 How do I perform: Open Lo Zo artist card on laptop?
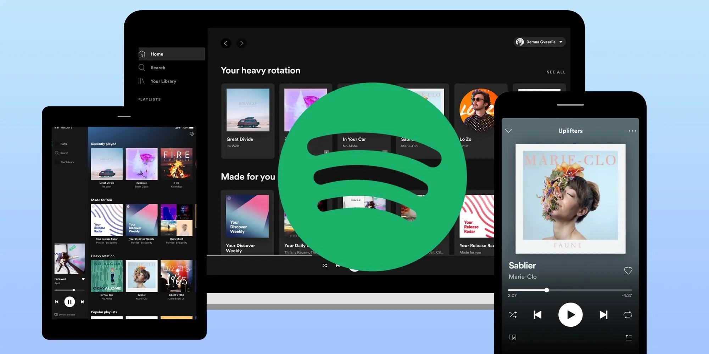[481, 121]
